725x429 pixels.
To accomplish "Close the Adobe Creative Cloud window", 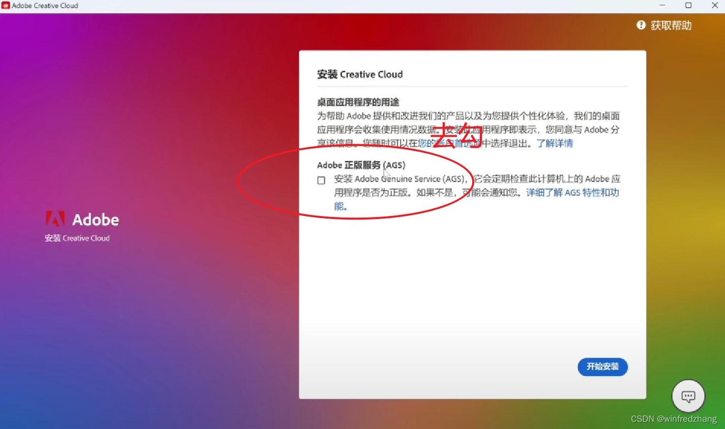I will [x=714, y=6].
